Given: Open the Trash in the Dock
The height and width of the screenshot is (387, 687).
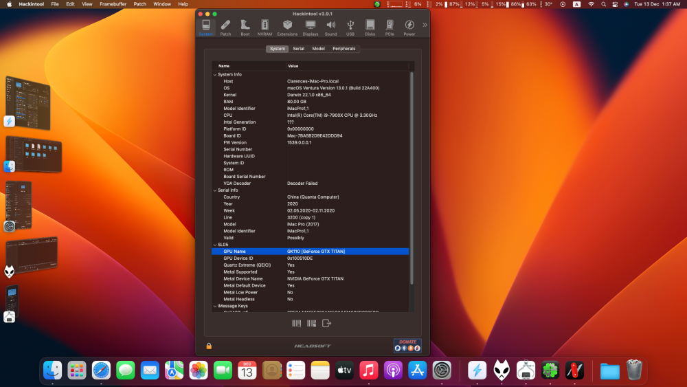Looking at the screenshot, I should pos(634,370).
